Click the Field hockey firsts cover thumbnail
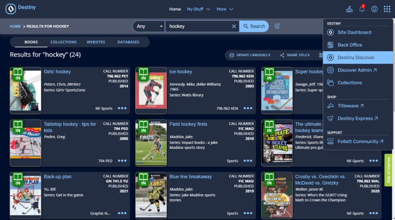This screenshot has height=220, width=395. click(x=151, y=143)
